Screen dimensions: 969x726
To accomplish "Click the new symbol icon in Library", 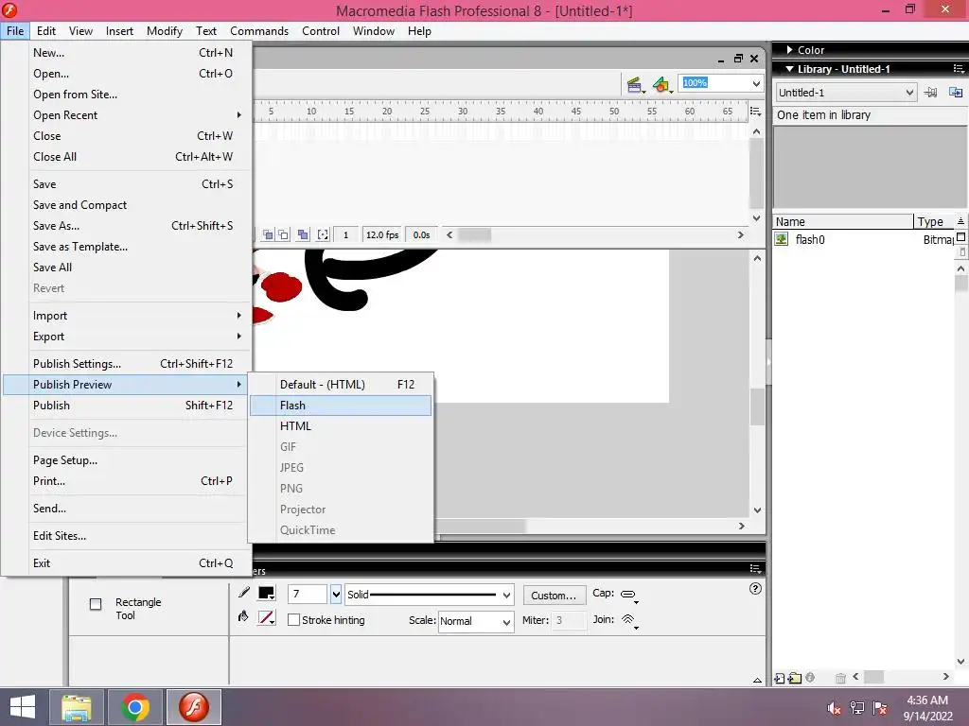I will point(780,679).
